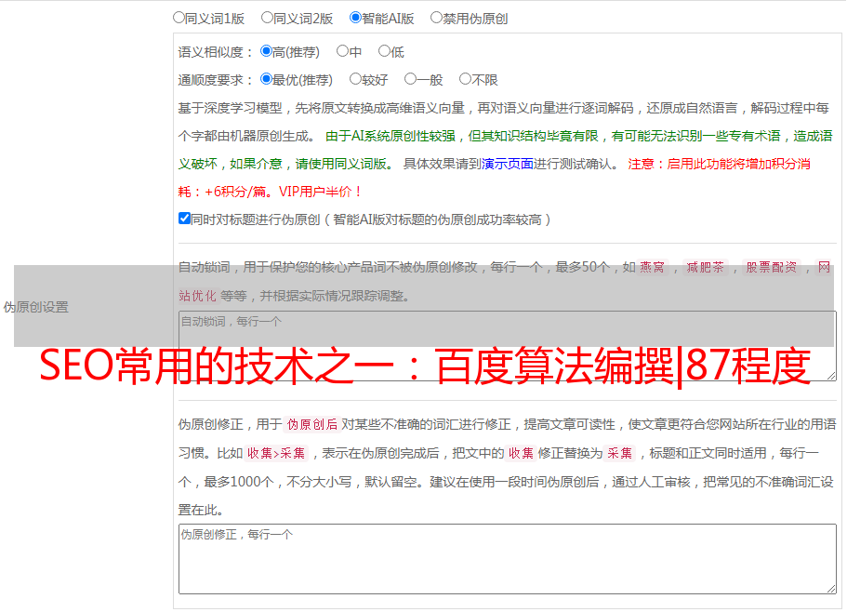Viewport: 847px width, 612px height.
Task: Click the 伪原创设置 label
Action: [35, 307]
